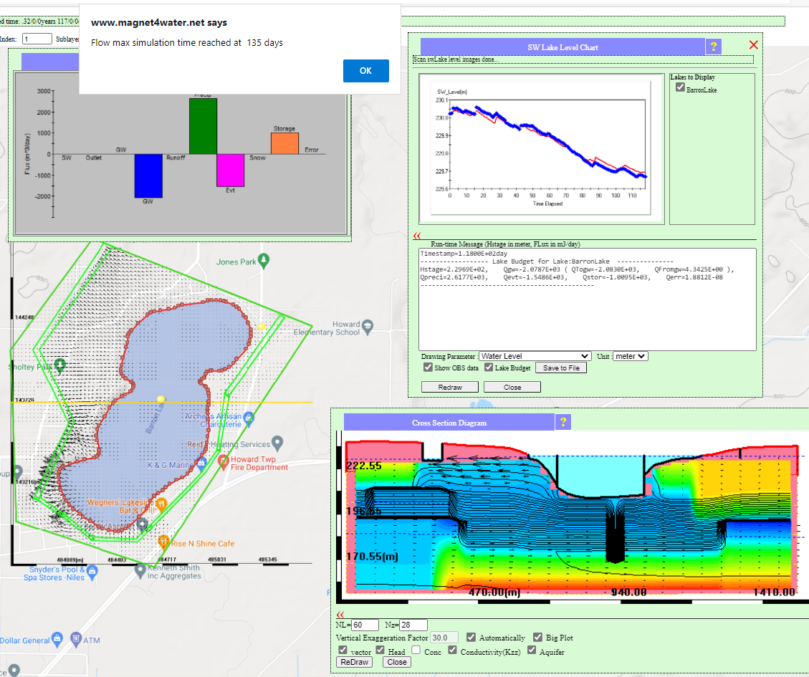Open the Unit meter dropdown

[x=630, y=356]
